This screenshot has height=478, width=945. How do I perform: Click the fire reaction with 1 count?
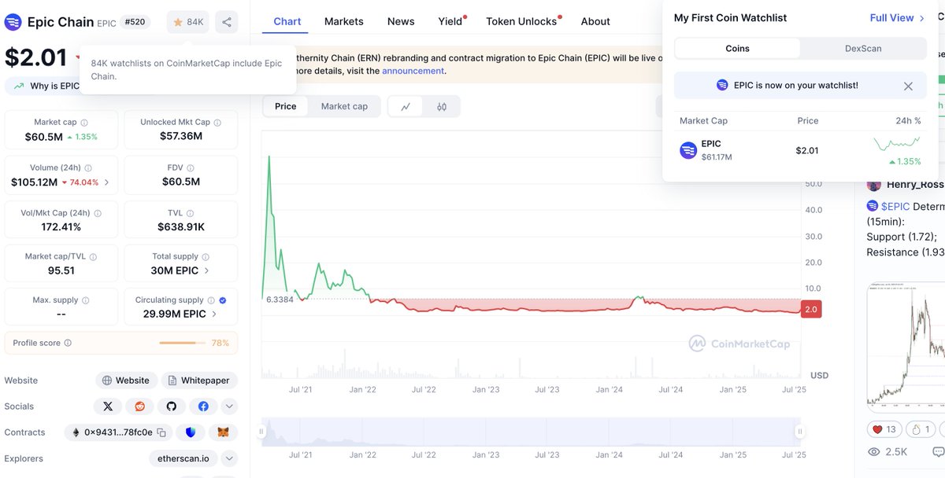point(921,429)
